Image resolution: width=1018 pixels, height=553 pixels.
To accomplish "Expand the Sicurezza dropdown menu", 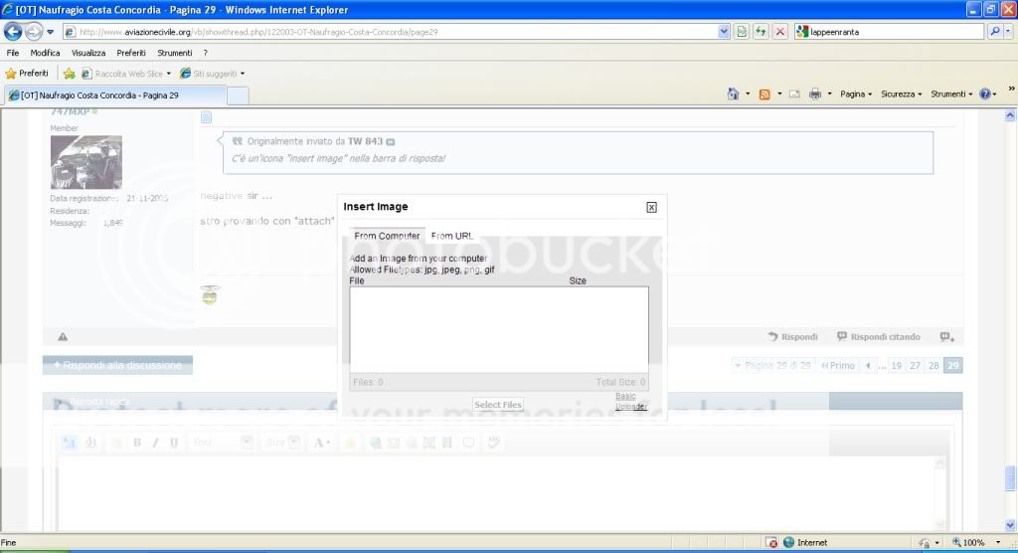I will 901,94.
